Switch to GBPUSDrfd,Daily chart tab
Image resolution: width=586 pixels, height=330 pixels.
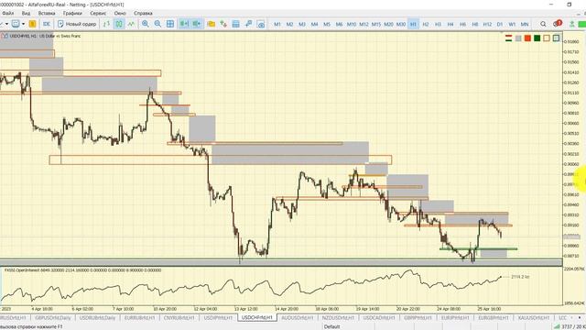click(53, 318)
